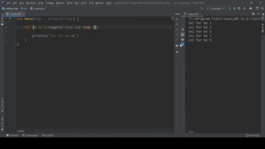Click the 'step' keyword in the for loop
Viewport: 265px width, 149px height.
[x=87, y=27]
